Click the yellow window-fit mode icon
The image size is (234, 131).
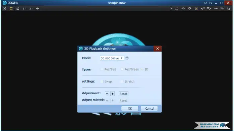coord(11,8)
